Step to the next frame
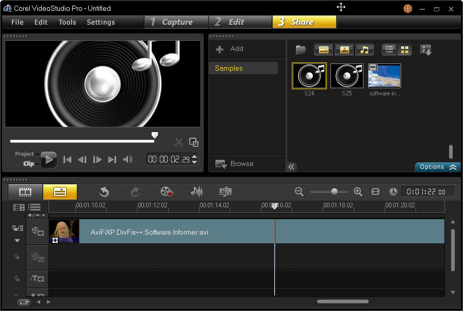This screenshot has height=311, width=463. pyautogui.click(x=97, y=159)
